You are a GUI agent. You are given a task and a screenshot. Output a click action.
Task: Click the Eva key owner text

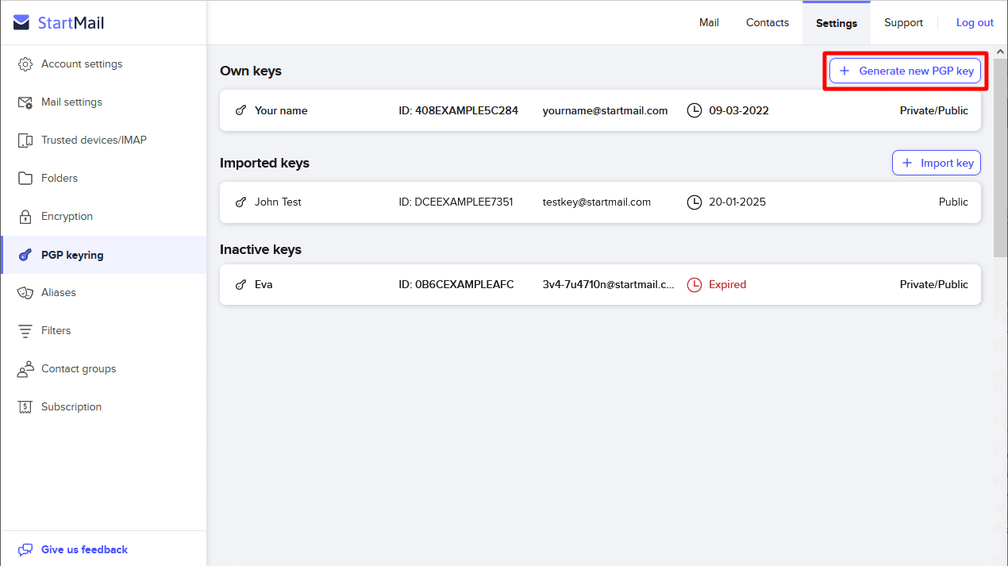[x=264, y=284]
